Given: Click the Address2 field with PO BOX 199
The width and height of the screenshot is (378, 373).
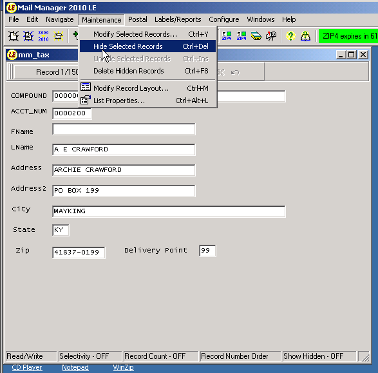Looking at the screenshot, I should [x=124, y=191].
